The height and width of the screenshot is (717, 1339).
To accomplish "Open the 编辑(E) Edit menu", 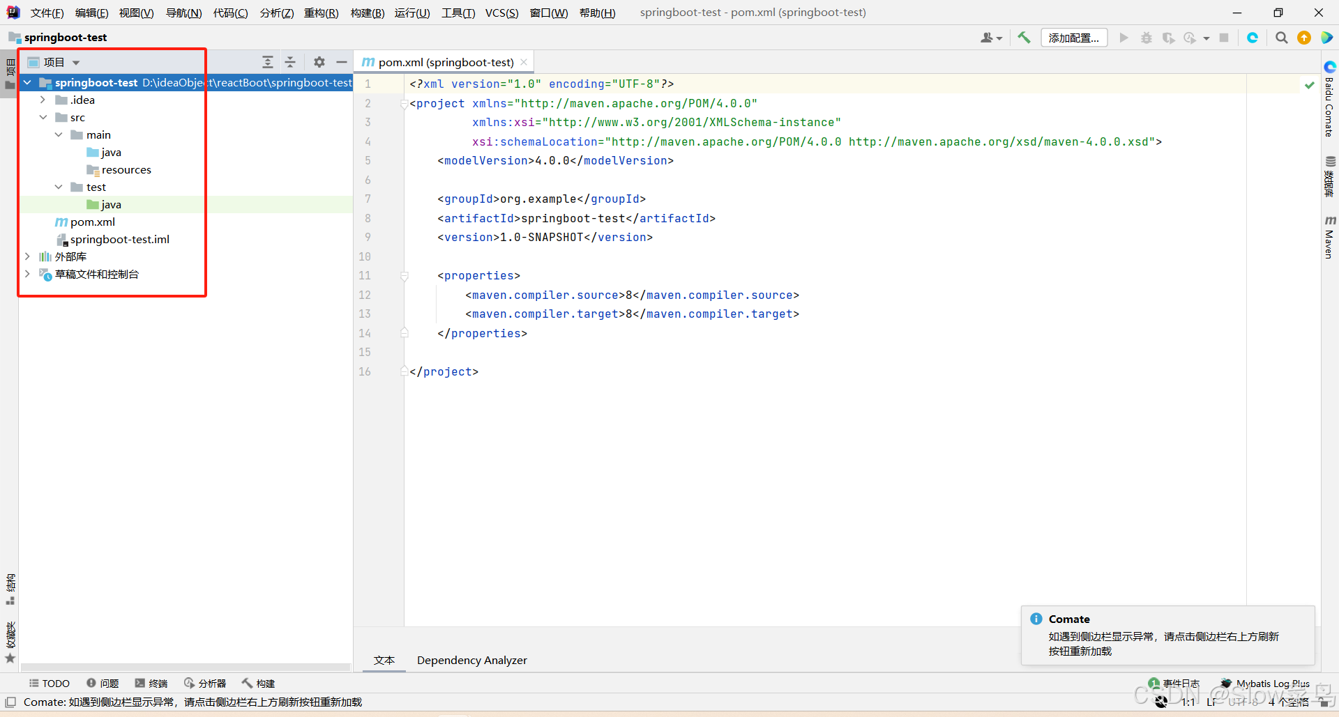I will coord(91,13).
